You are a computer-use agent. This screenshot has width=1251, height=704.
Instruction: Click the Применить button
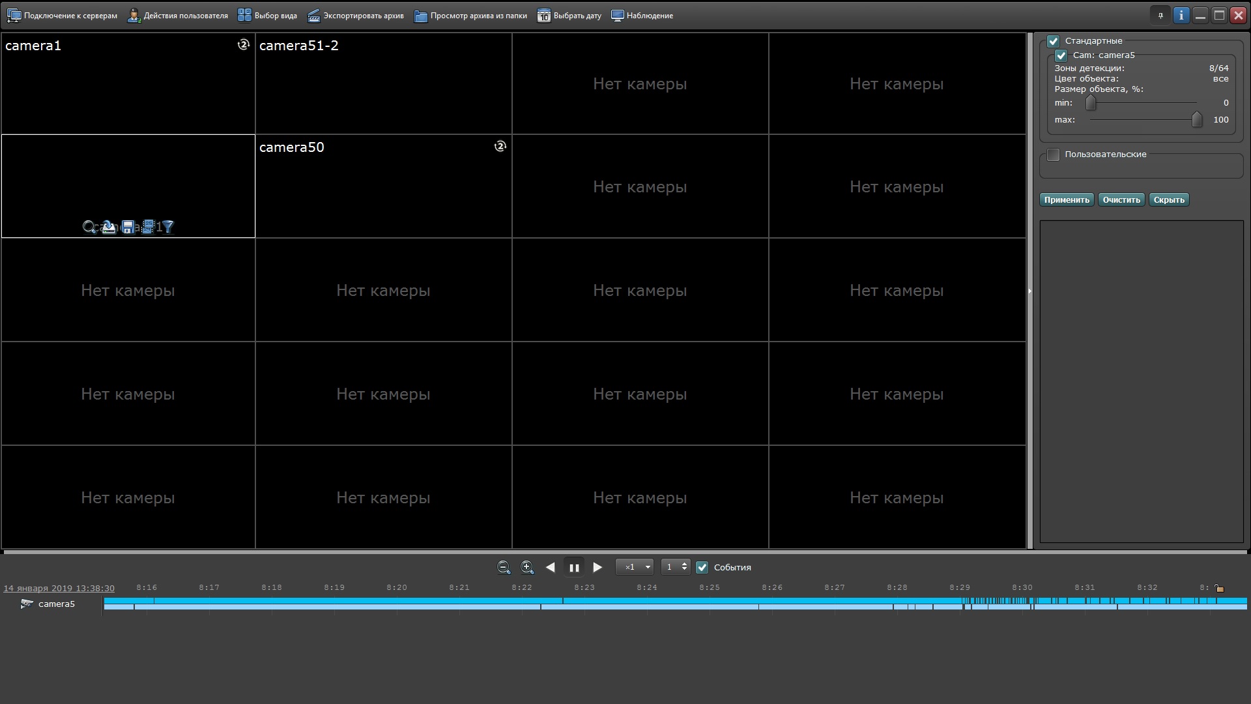click(x=1066, y=199)
